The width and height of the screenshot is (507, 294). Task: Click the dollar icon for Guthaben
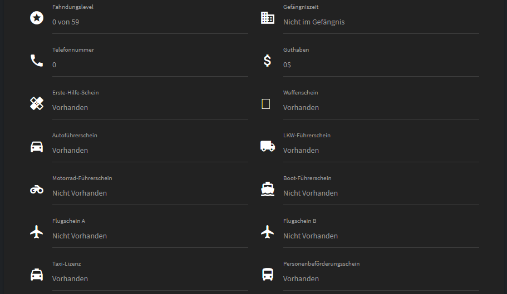[268, 61]
